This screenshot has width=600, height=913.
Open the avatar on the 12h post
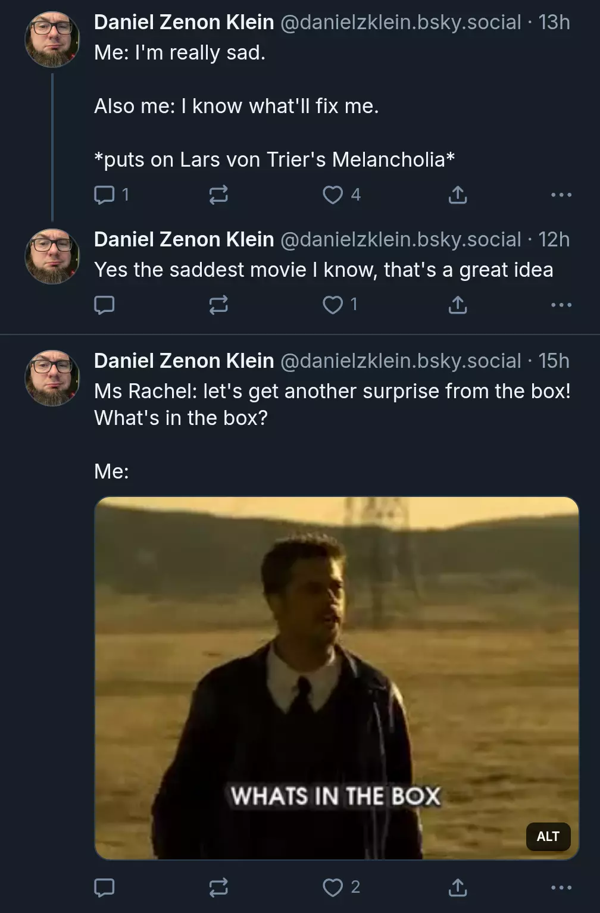(x=52, y=257)
